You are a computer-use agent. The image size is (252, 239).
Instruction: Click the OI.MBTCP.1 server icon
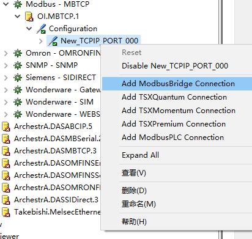point(29,17)
